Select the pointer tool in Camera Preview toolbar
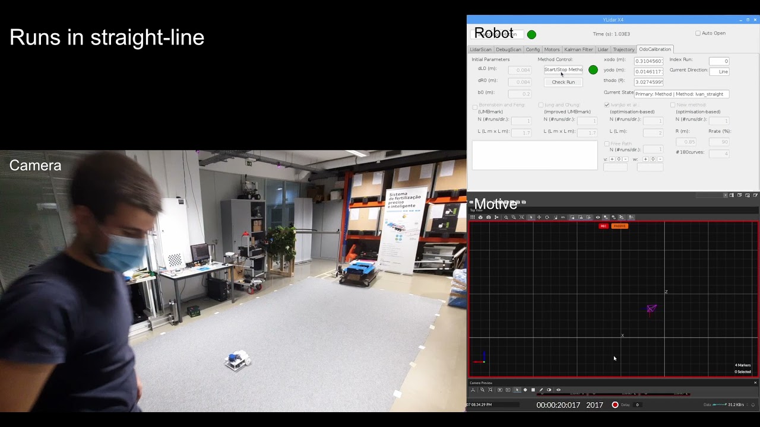The height and width of the screenshot is (427, 760). (517, 390)
